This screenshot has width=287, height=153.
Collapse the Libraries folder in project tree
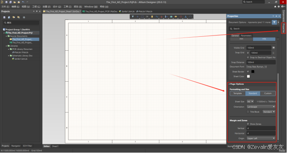[6, 46]
